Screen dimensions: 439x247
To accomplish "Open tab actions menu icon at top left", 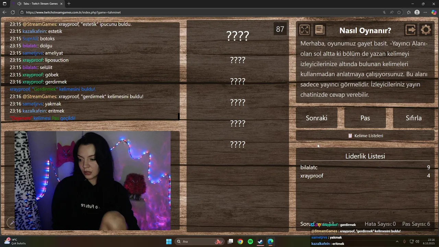I will pyautogui.click(x=4, y=4).
